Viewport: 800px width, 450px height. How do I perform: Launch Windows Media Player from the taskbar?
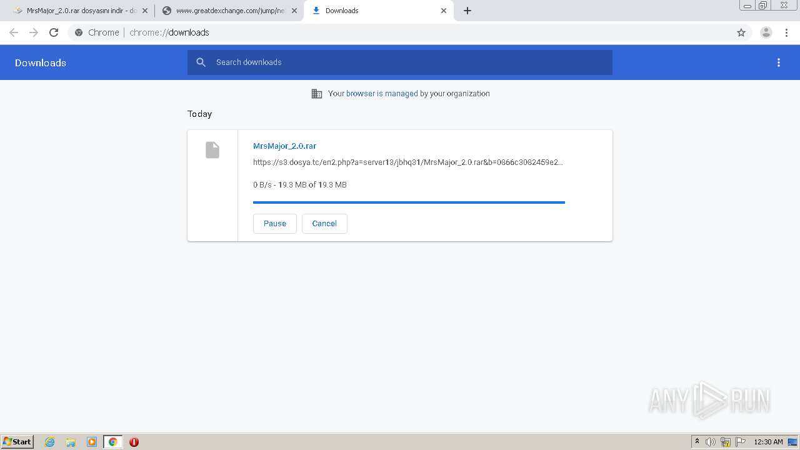pos(92,442)
